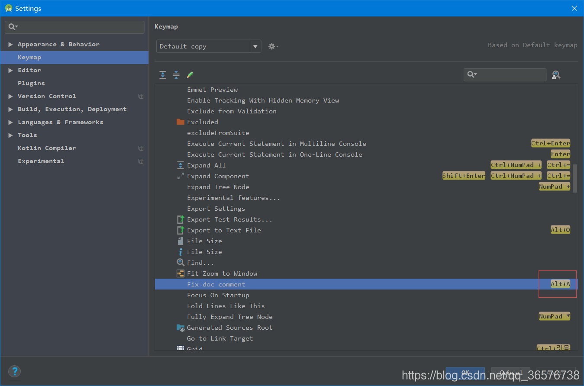The height and width of the screenshot is (386, 584).
Task: Select the excludeFromSuite action
Action: click(218, 133)
